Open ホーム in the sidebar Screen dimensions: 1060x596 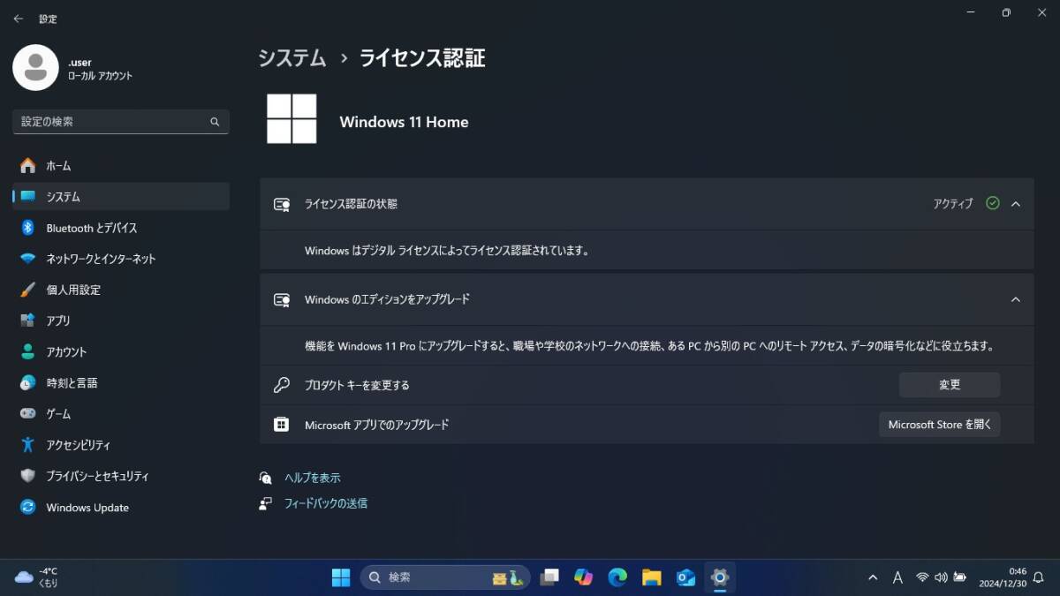tap(121, 166)
